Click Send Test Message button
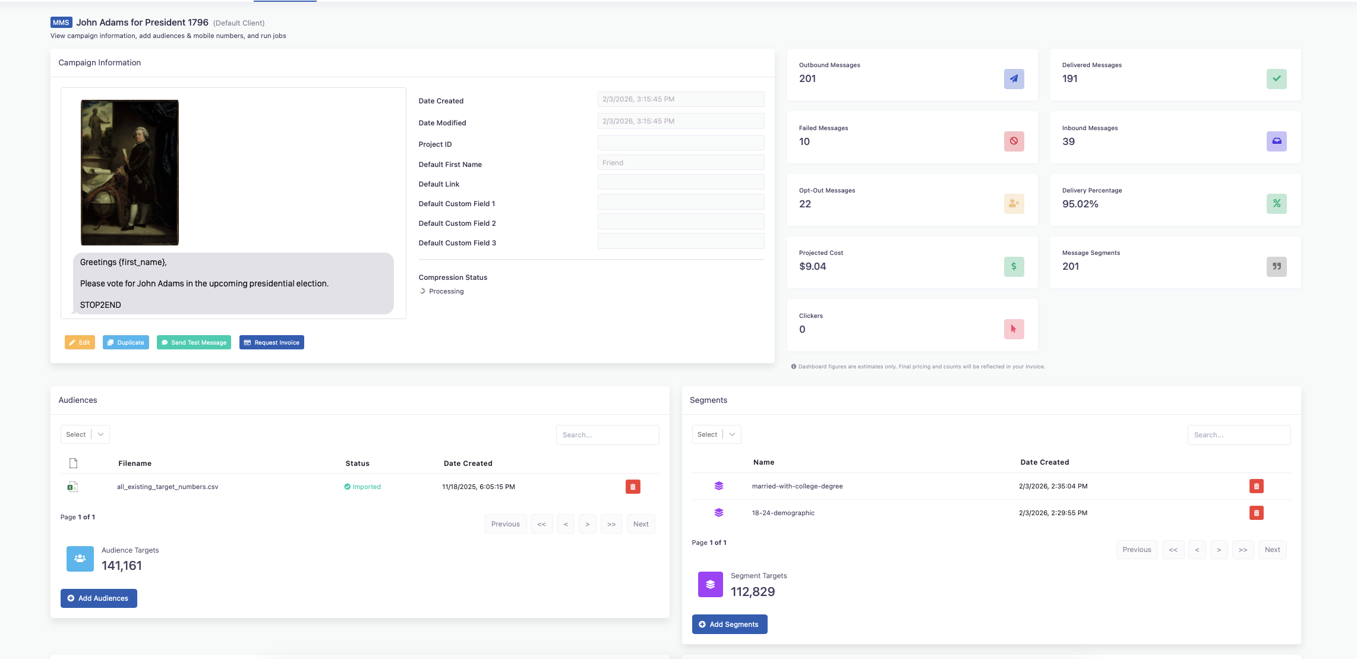The image size is (1357, 659). click(194, 342)
